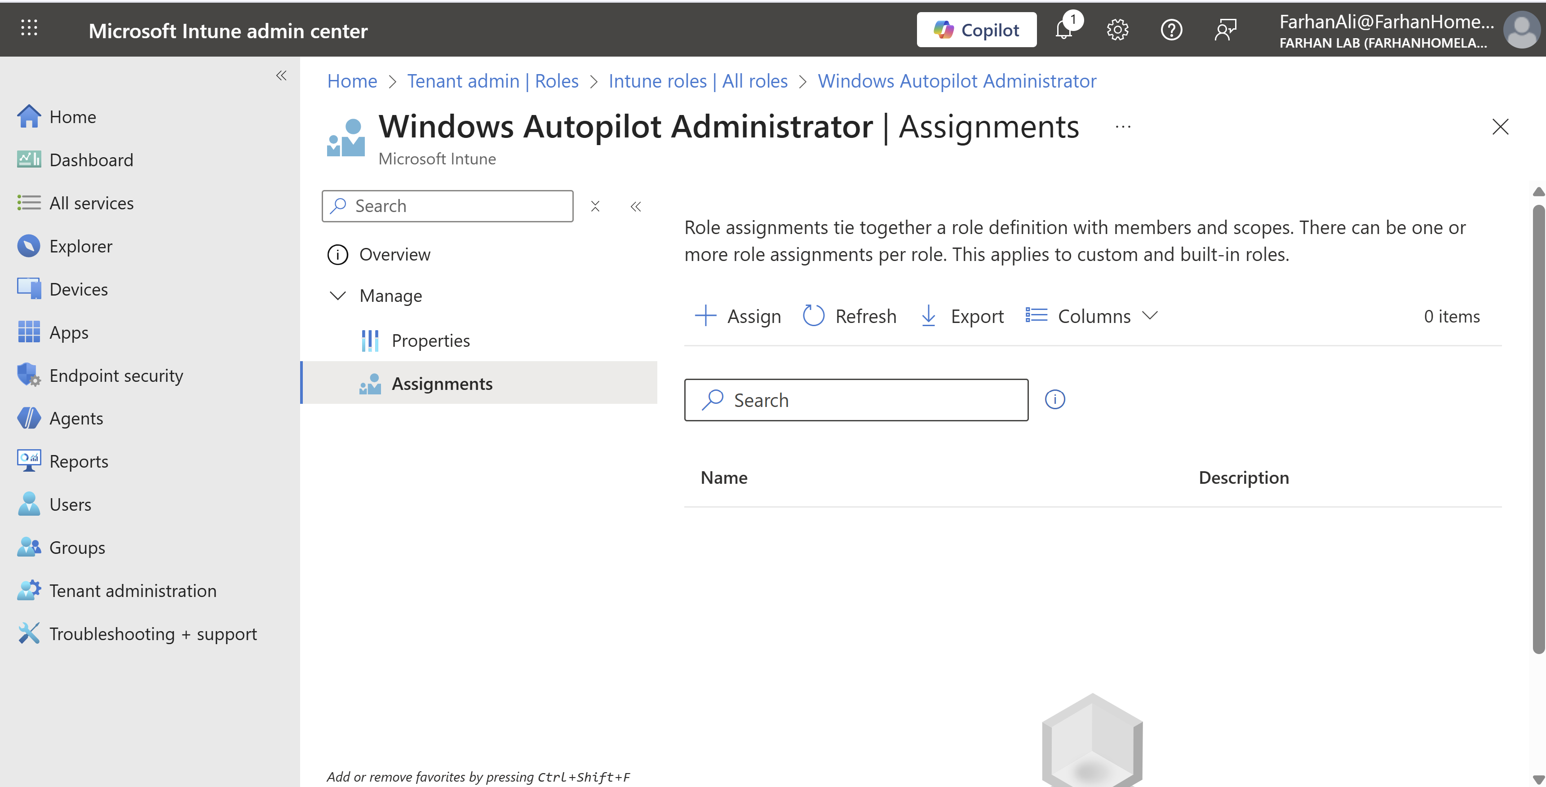Click the Export download icon
Screen dimensions: 1546x787
(928, 315)
